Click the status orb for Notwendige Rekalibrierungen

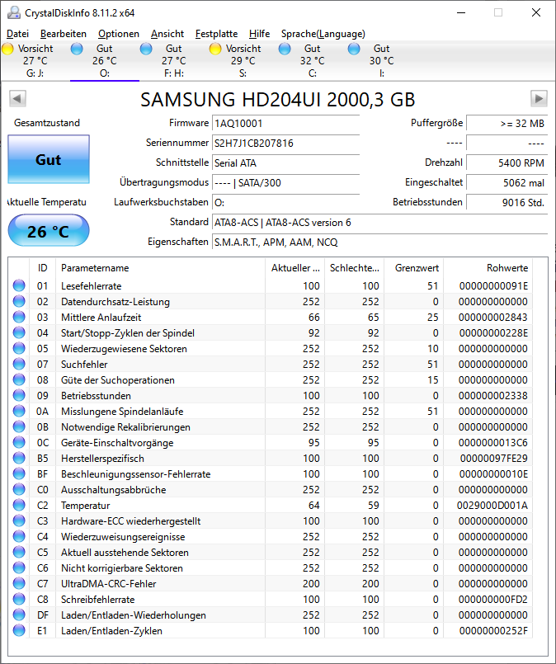point(19,427)
